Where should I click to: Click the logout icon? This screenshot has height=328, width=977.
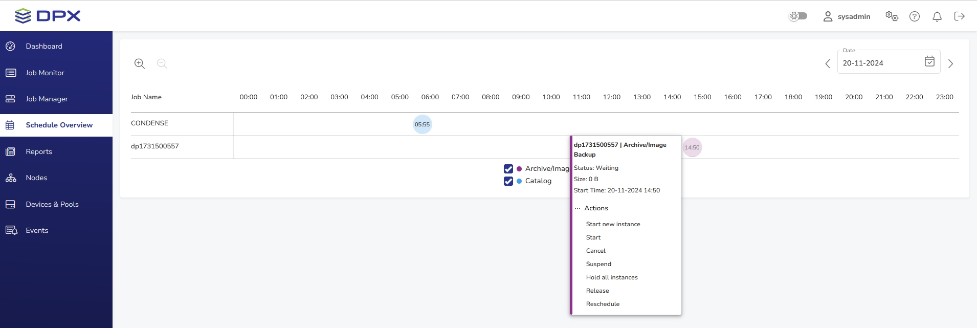pyautogui.click(x=959, y=16)
